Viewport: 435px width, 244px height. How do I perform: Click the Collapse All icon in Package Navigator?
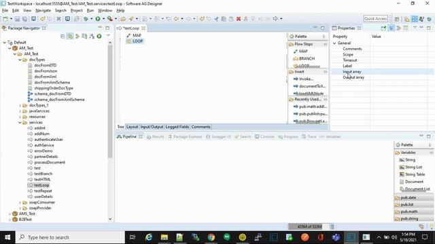coord(63,36)
